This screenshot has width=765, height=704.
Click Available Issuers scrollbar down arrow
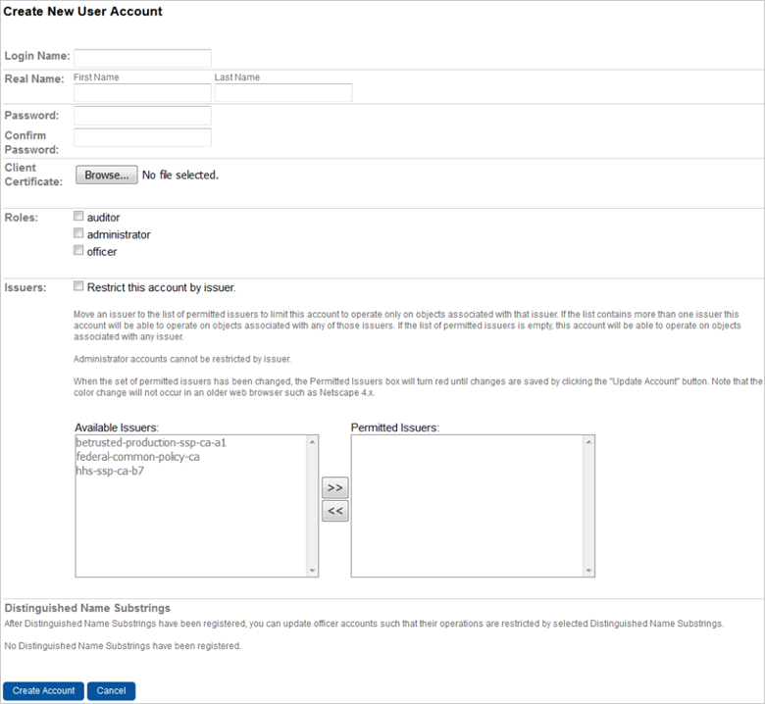click(312, 571)
